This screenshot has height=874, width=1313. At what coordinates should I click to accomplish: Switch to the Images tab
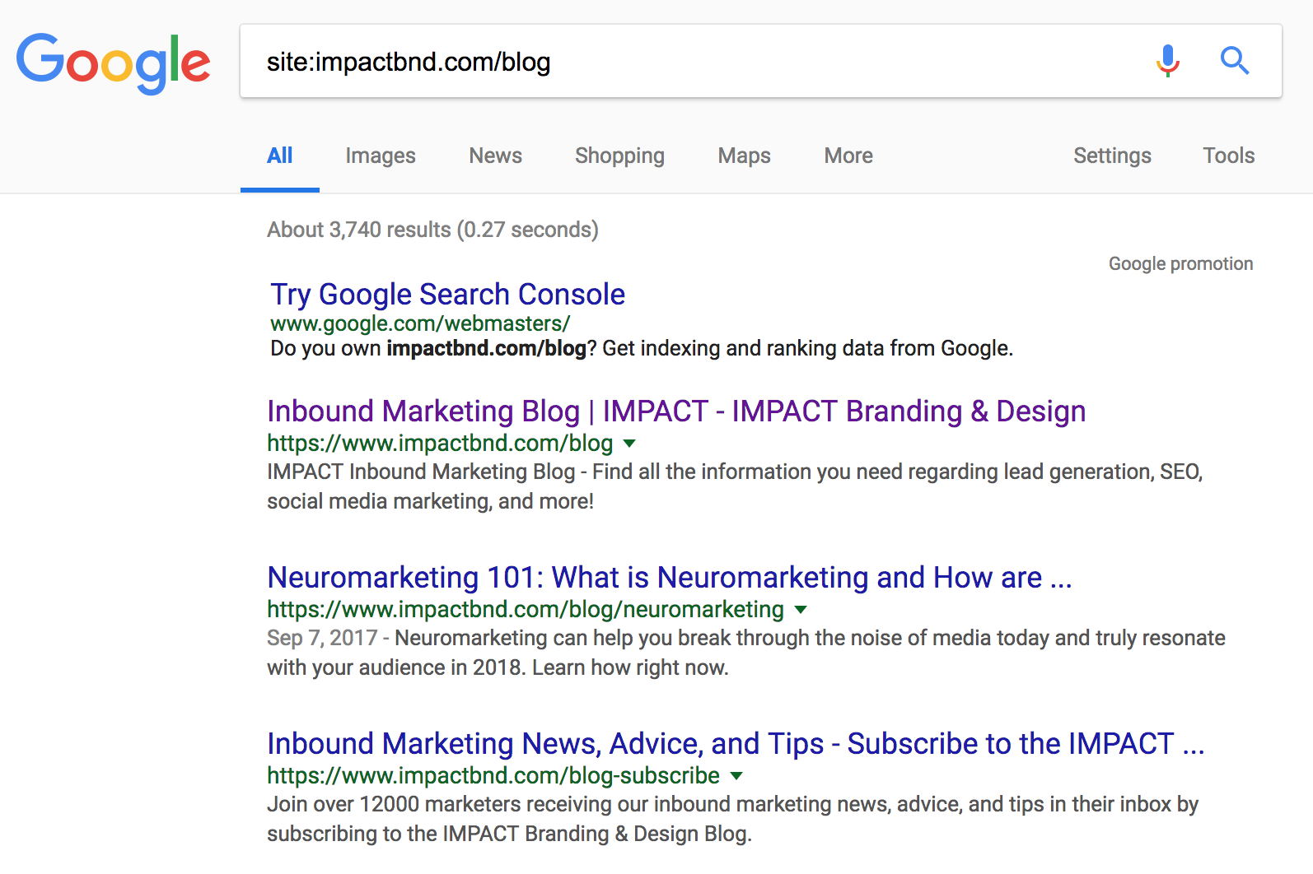[x=381, y=156]
